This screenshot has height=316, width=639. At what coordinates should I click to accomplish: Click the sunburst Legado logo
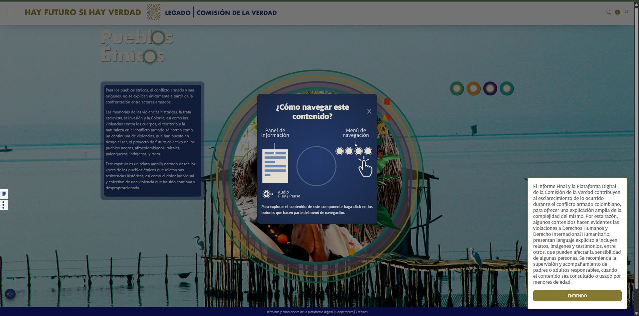tap(153, 12)
